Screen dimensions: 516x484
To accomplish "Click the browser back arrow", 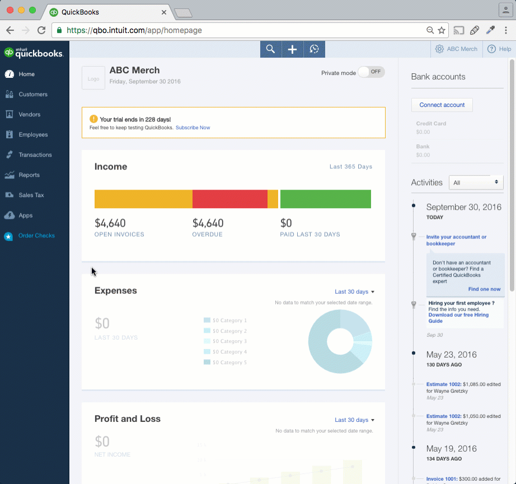I will tap(10, 30).
